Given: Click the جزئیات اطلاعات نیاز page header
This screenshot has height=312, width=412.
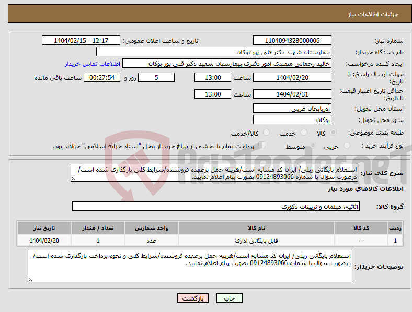Looking at the screenshot, I should tap(373, 14).
